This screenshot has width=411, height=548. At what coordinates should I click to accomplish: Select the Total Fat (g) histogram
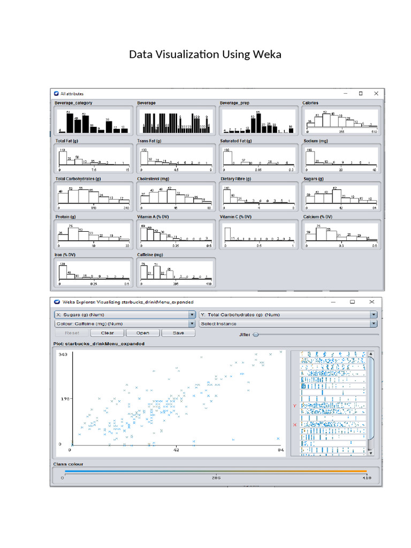click(93, 158)
